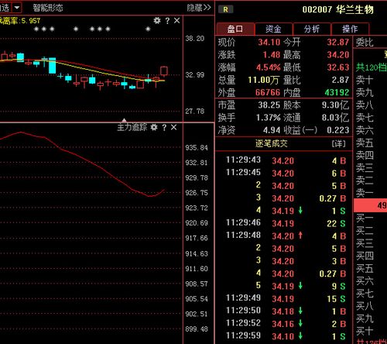Open settings gear of the deviation rate indicator panel

157,20
